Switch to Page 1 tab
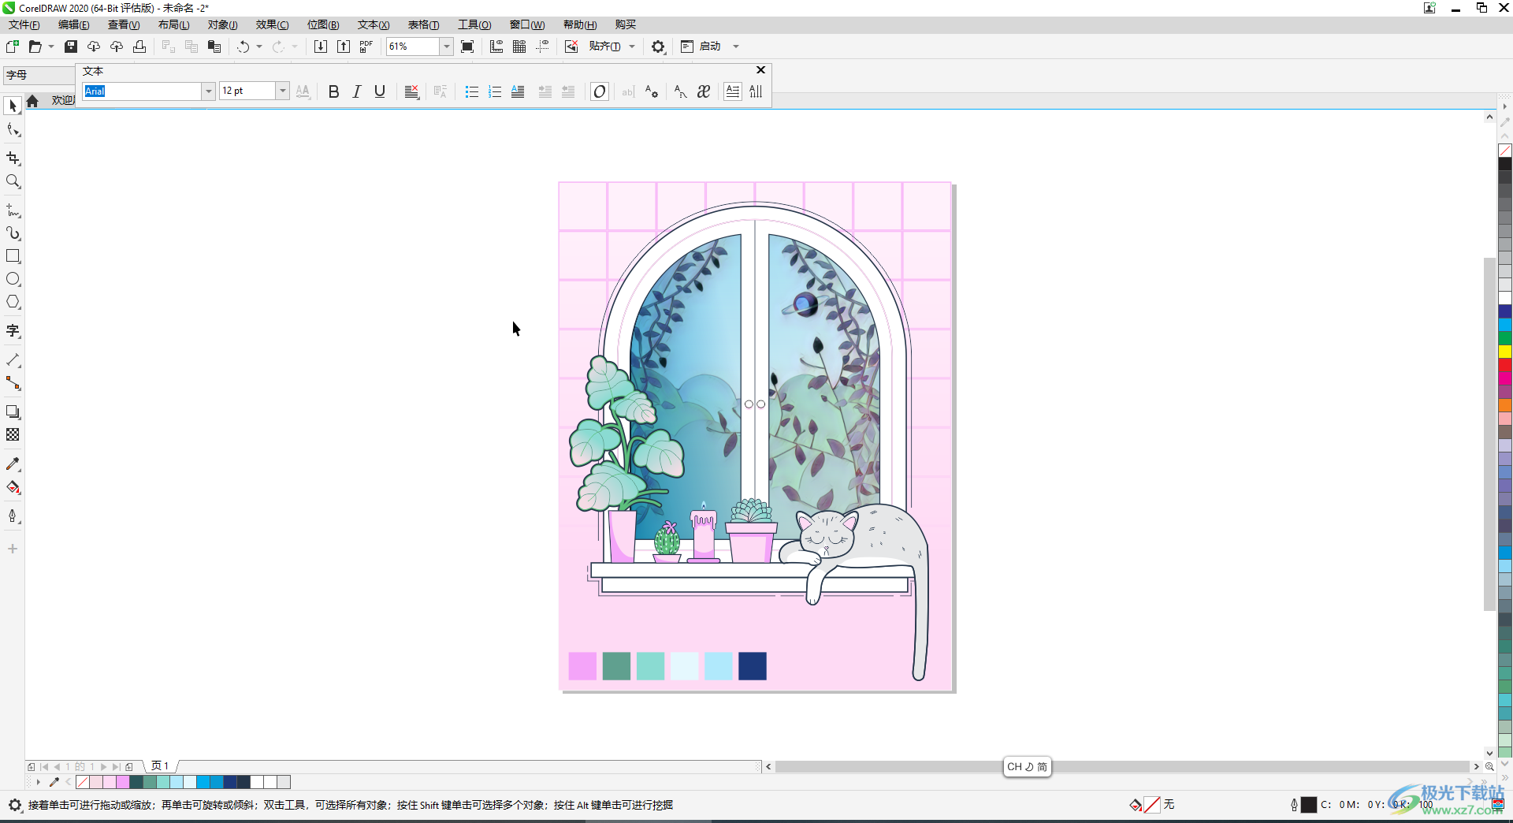The height and width of the screenshot is (823, 1513). point(161,766)
